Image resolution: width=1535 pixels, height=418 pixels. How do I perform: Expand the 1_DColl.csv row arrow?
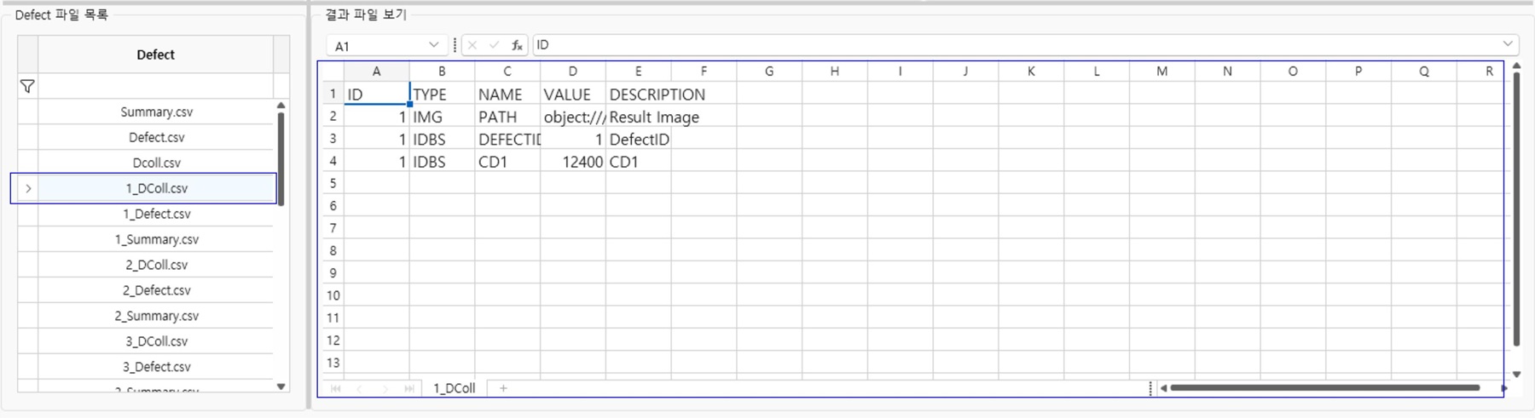[x=28, y=188]
